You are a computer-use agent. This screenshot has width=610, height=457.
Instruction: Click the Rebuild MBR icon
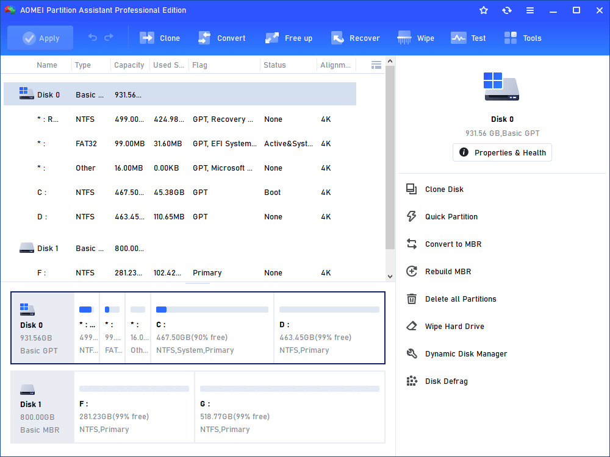pyautogui.click(x=411, y=271)
